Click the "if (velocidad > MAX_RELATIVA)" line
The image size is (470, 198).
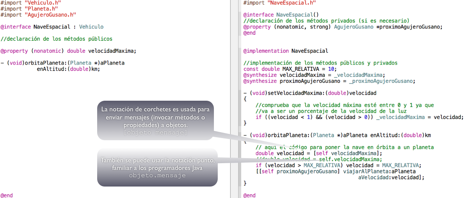point(338,165)
